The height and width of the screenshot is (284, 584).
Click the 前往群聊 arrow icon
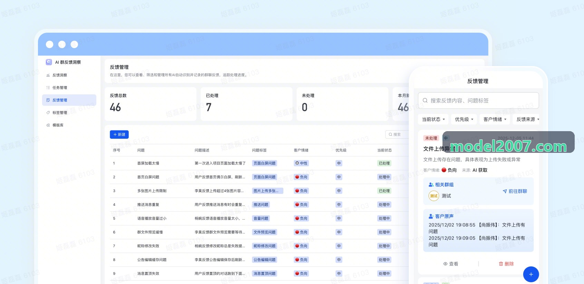click(x=505, y=191)
